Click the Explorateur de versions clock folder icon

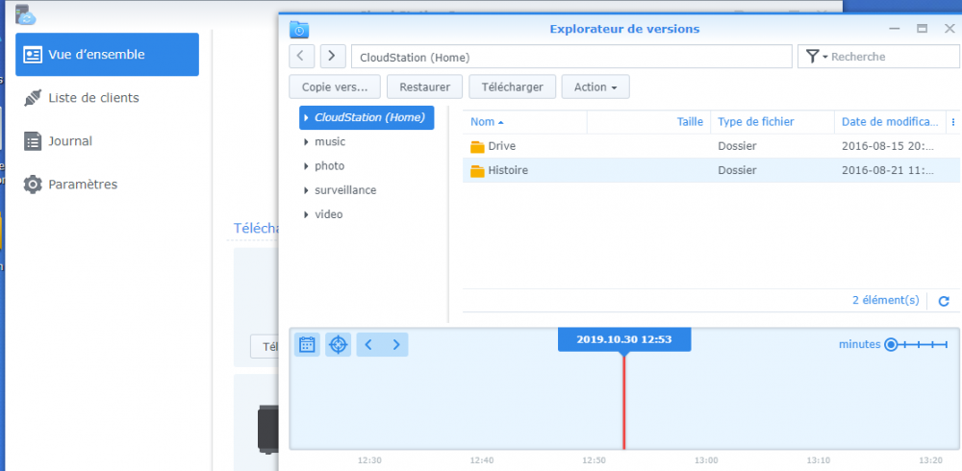[x=299, y=29]
